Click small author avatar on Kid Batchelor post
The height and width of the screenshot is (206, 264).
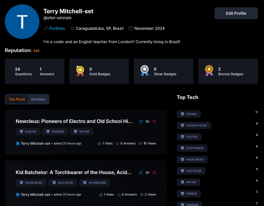click(x=18, y=195)
